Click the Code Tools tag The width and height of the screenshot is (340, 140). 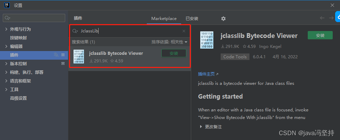tap(235, 57)
